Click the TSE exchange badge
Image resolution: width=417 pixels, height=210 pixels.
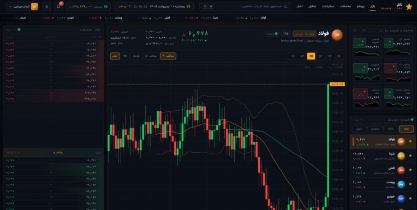coord(286,33)
